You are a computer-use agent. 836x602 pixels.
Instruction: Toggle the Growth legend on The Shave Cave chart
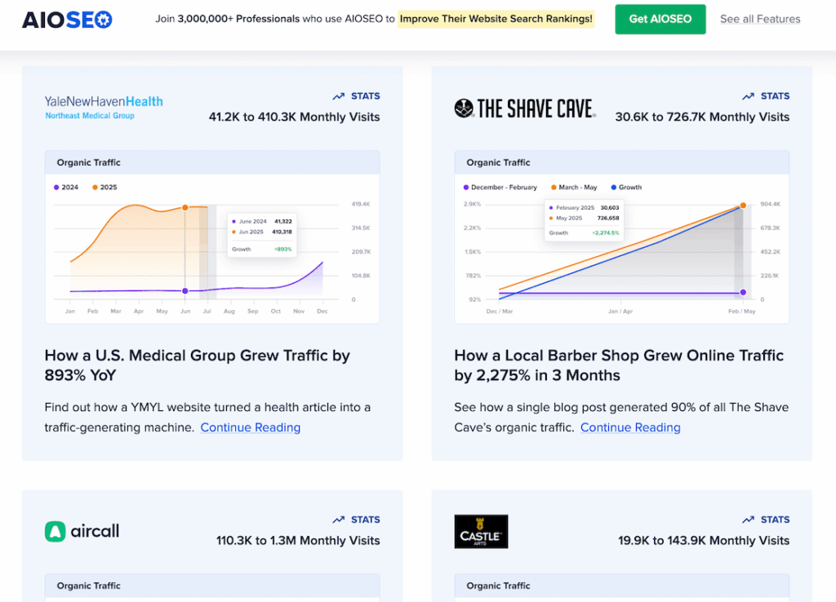point(627,187)
